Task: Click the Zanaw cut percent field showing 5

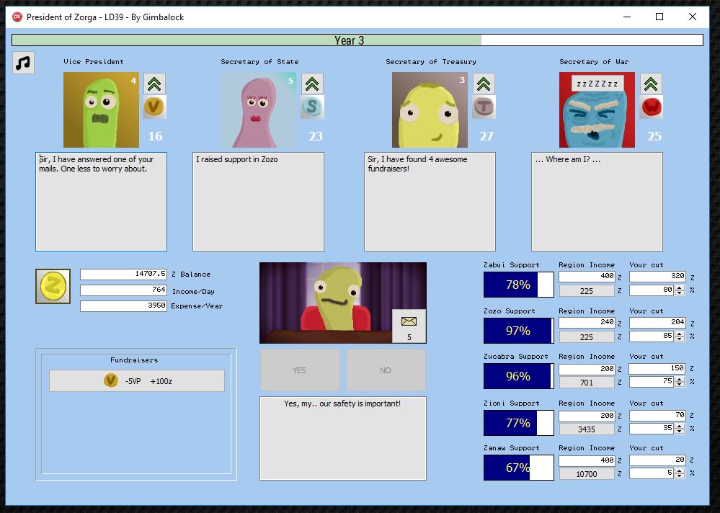Action: [x=652, y=473]
